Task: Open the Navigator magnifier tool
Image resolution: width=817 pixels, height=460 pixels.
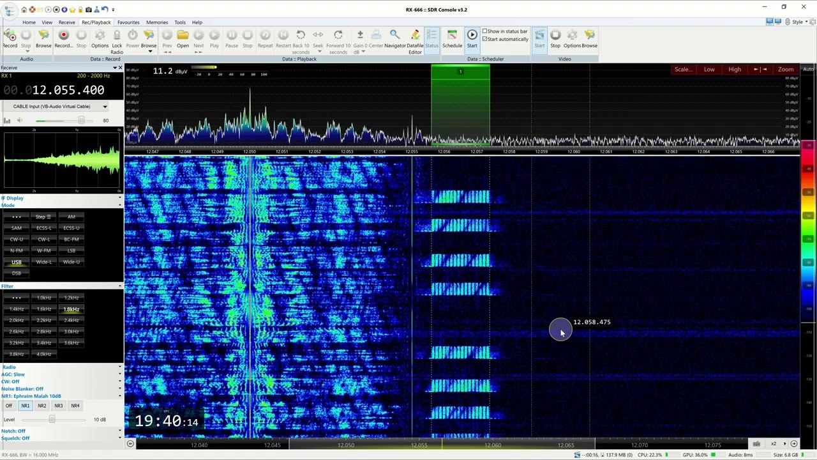Action: 395,38
